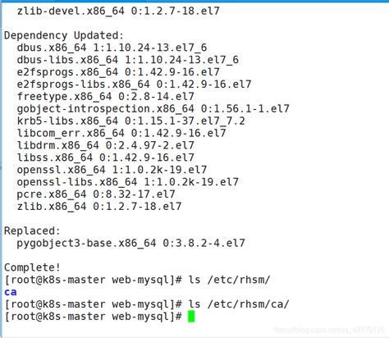Viewport: 389px width, 338px height.
Task: Click the zlib-devel.x86_64 package line
Action: 118,11
